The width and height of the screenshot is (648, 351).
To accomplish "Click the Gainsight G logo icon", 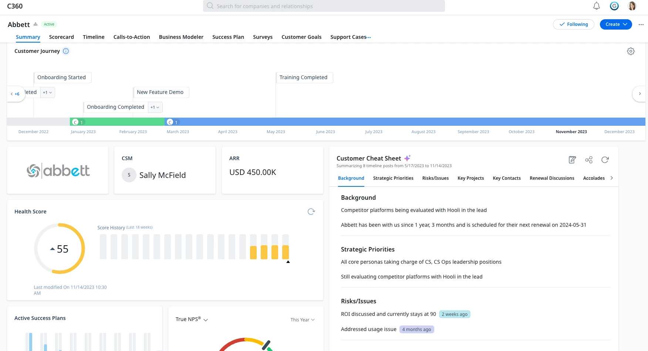I will pos(614,6).
